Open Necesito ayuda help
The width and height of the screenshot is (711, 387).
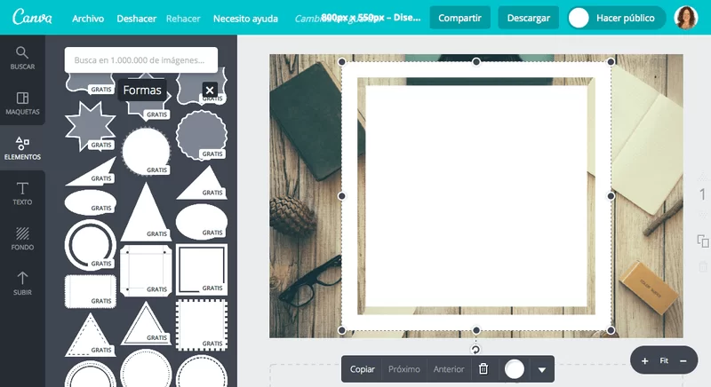point(245,19)
